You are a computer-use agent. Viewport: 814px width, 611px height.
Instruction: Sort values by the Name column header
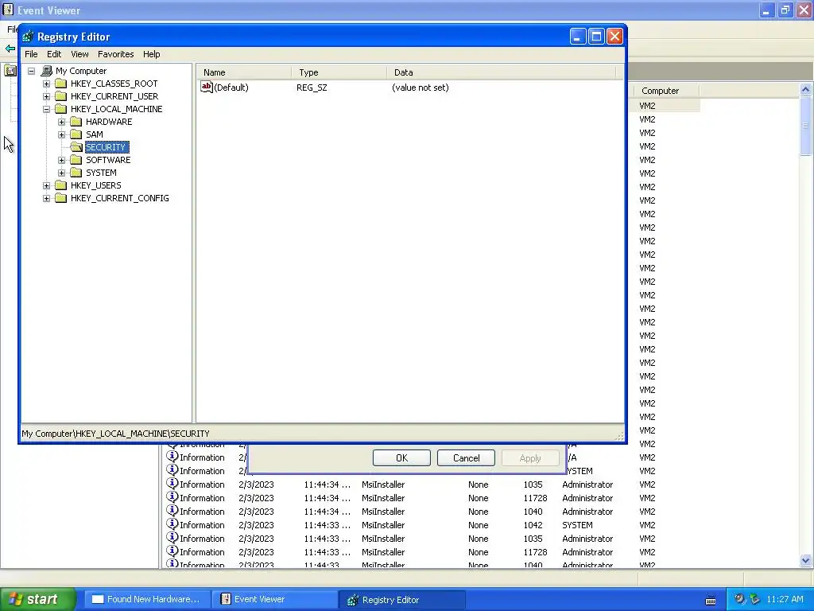click(x=244, y=72)
